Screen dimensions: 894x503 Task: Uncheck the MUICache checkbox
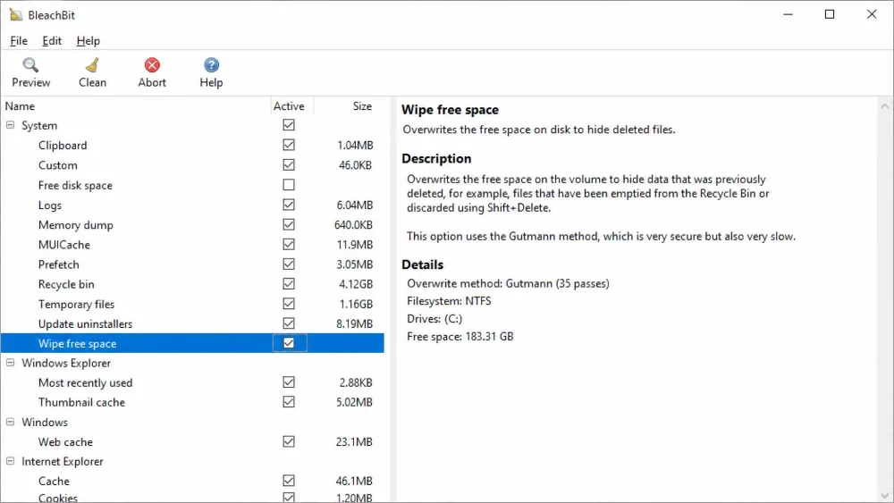(289, 245)
